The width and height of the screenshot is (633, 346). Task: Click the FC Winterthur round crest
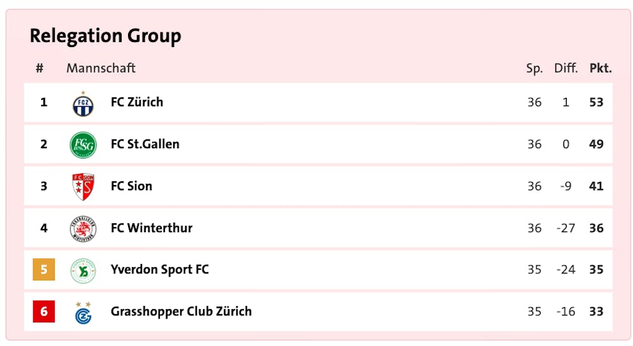pos(83,228)
